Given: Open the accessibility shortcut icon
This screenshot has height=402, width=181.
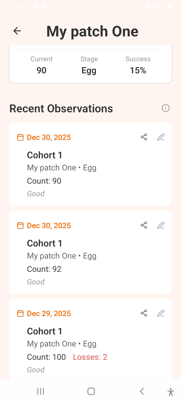Looking at the screenshot, I should pyautogui.click(x=170, y=392).
